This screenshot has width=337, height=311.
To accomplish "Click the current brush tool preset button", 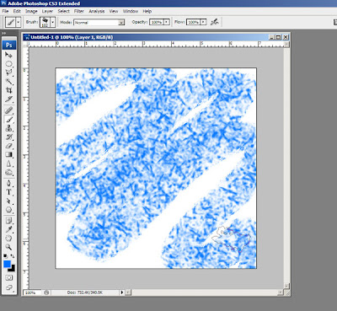I will pyautogui.click(x=11, y=22).
